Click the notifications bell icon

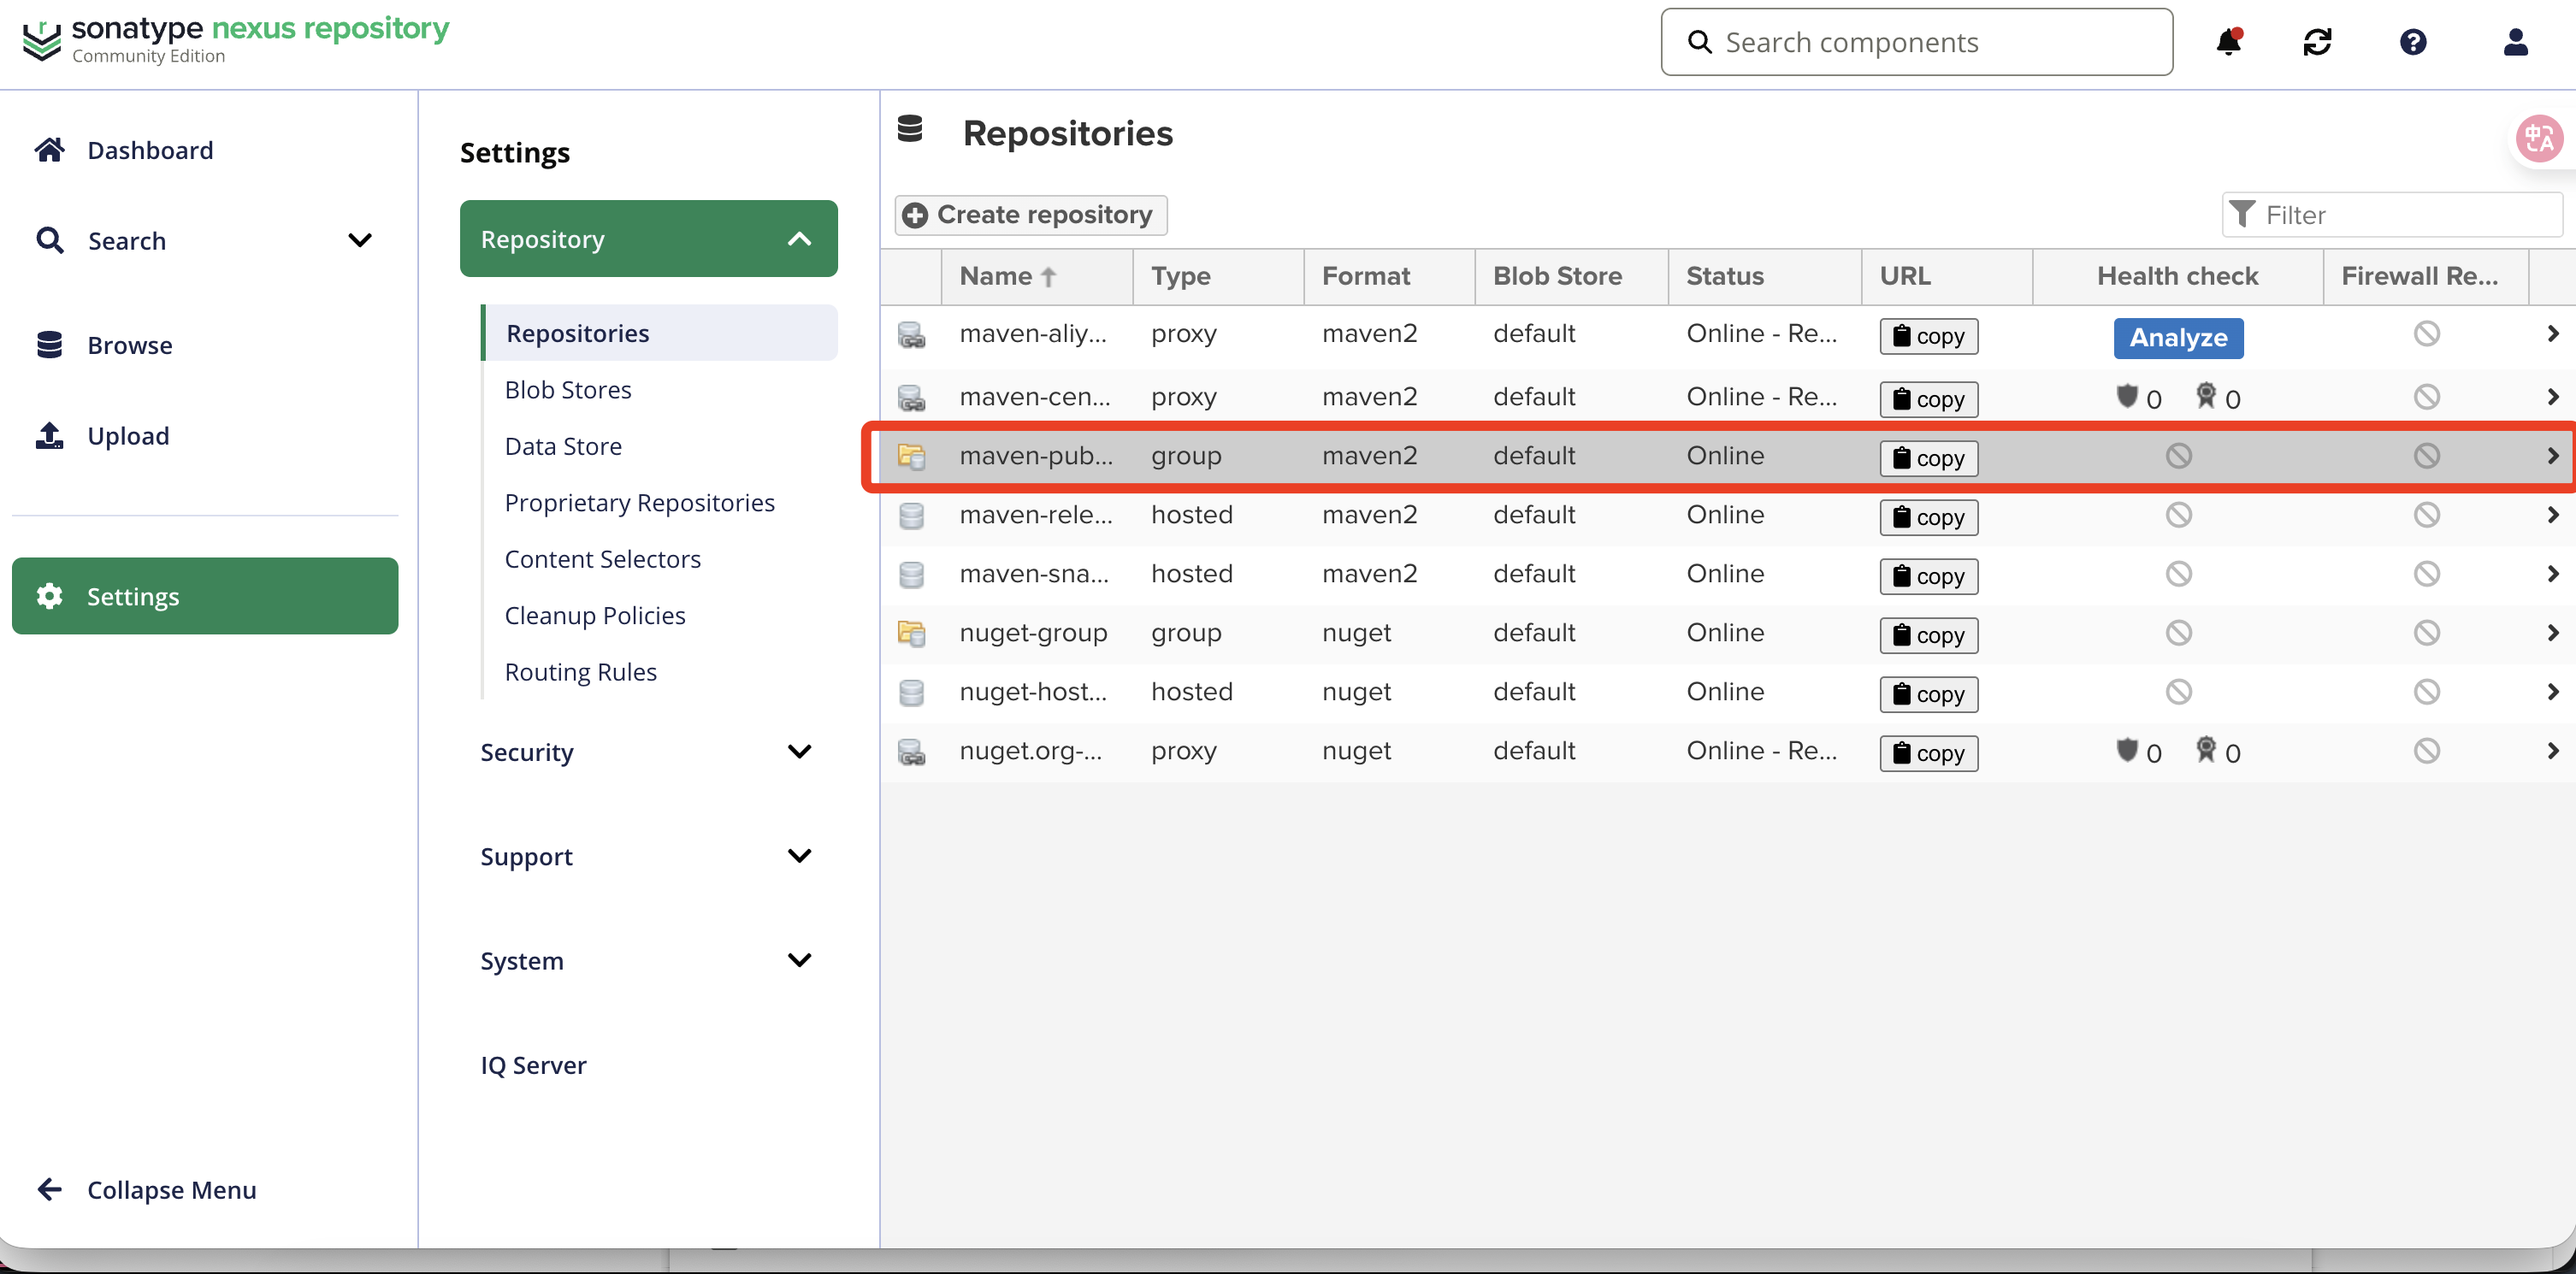point(2228,42)
